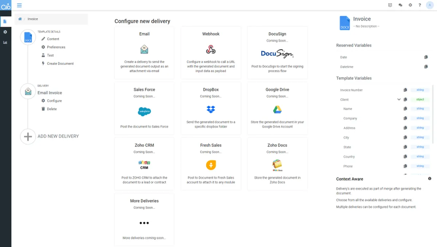Open the analytics chart sidebar icon

coord(5,43)
